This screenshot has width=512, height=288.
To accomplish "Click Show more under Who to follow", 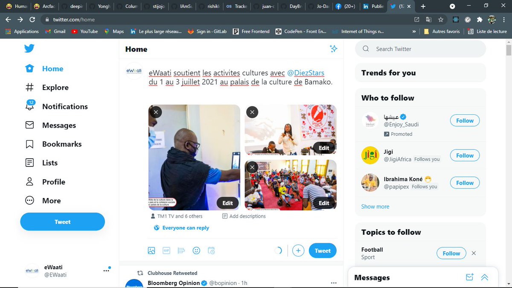I will 375,207.
